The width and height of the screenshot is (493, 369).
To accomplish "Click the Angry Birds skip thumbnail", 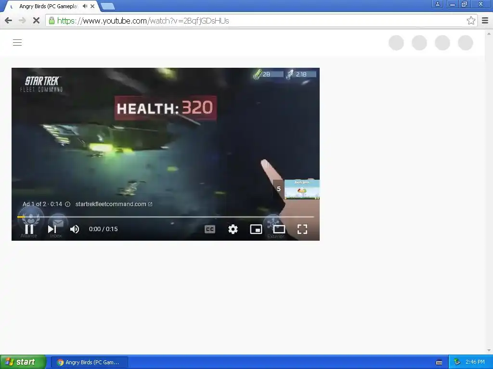I will [302, 189].
